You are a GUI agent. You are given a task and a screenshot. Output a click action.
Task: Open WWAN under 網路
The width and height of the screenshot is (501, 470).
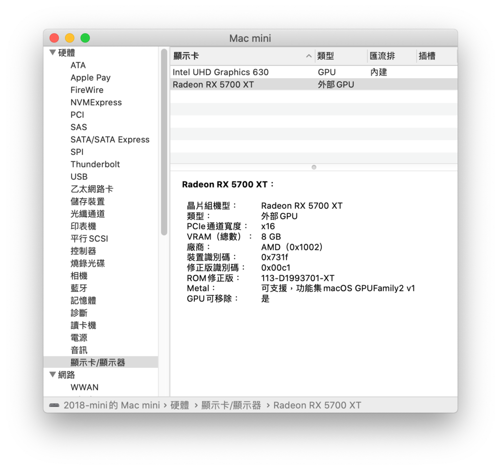(85, 387)
